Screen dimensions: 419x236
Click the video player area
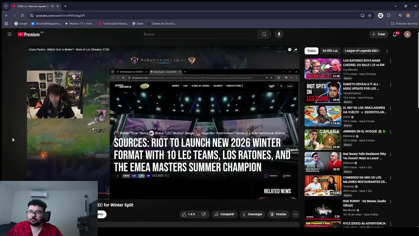click(163, 123)
